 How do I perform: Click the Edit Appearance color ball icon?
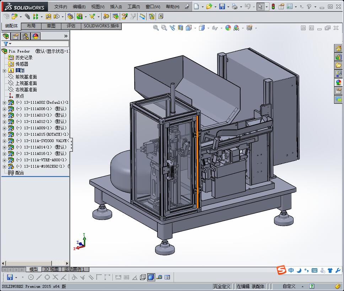coord(228,28)
